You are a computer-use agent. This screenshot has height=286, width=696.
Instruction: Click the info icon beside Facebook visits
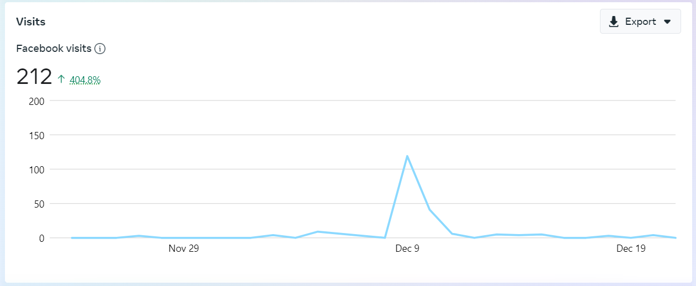(100, 49)
